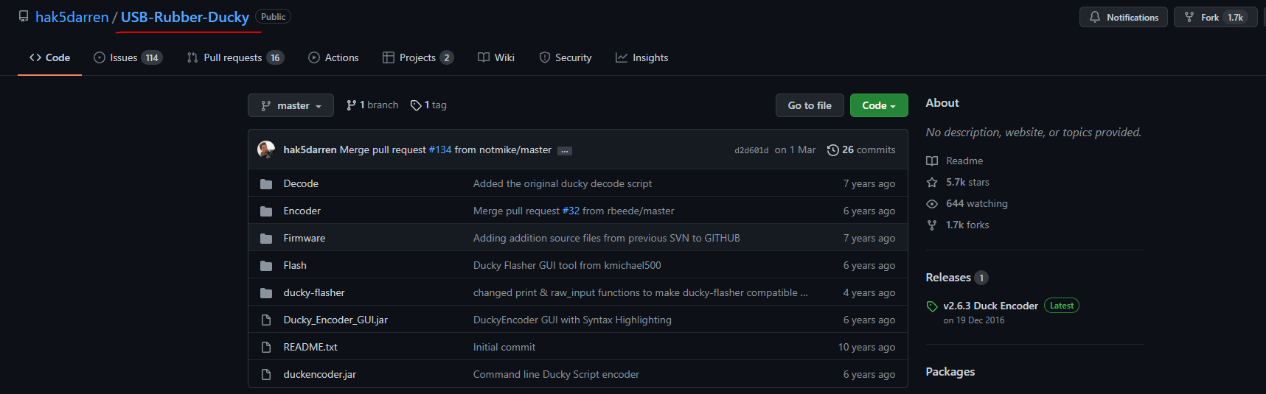Open the 1.7k fork count
This screenshot has width=1266, height=394.
coord(1235,17)
